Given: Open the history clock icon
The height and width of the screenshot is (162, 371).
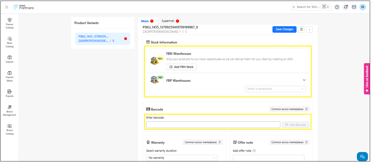Looking at the screenshot, I should [301, 29].
